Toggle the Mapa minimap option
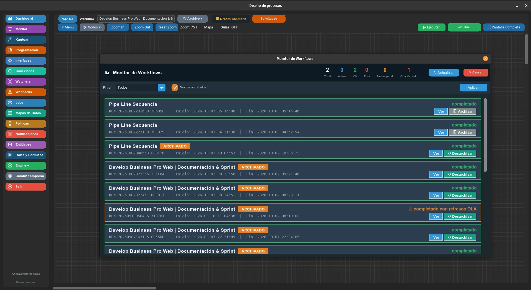Image resolution: width=531 pixels, height=290 pixels. coord(208,27)
